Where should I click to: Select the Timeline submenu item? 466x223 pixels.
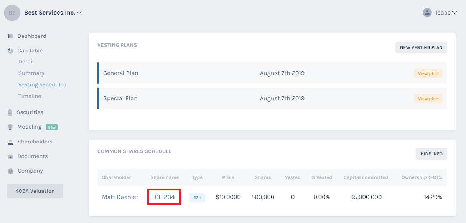coord(30,96)
